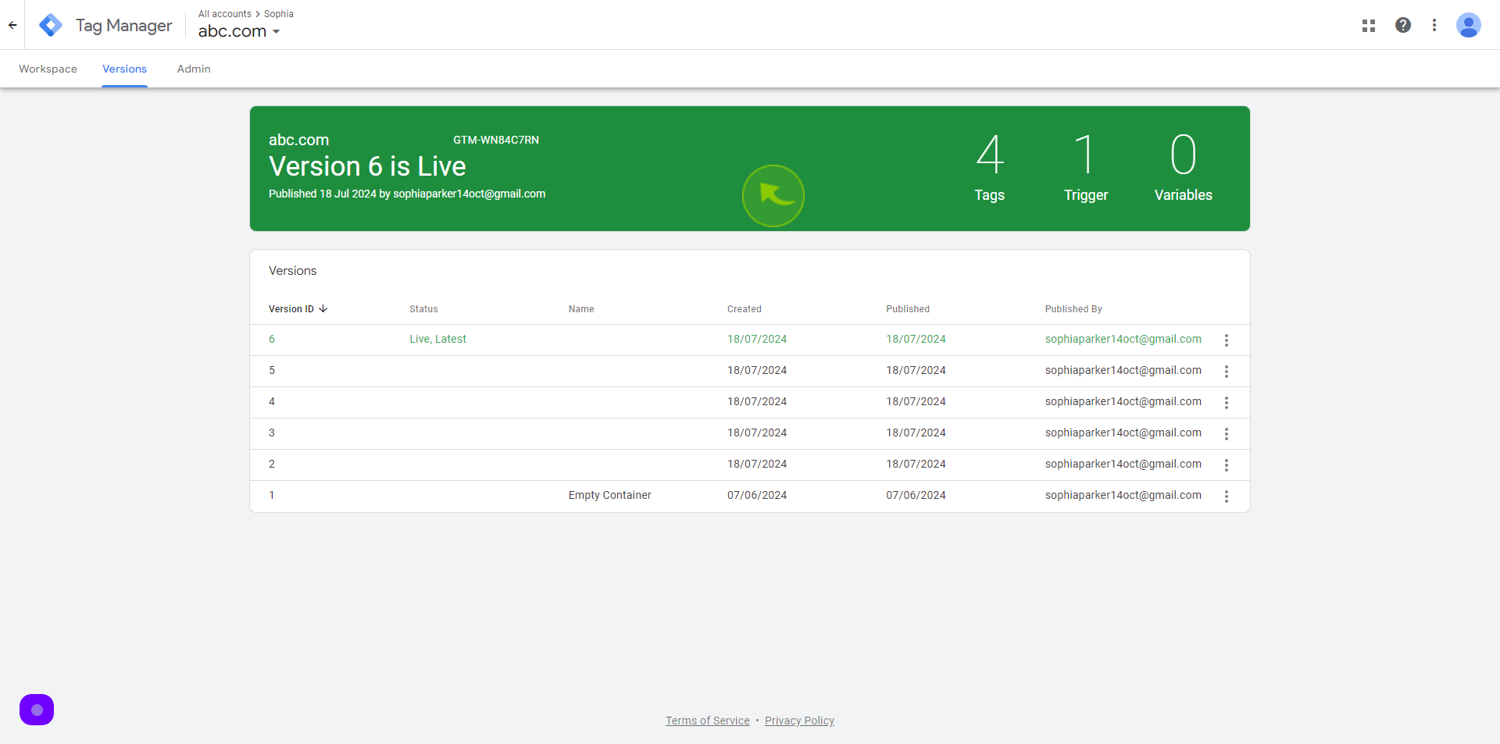Open actions menu for version 2
The image size is (1500, 744).
pos(1227,465)
